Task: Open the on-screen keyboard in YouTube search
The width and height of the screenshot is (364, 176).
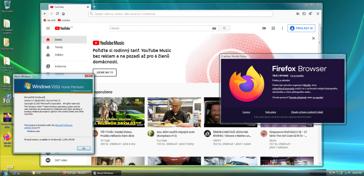Action: pos(214,28)
